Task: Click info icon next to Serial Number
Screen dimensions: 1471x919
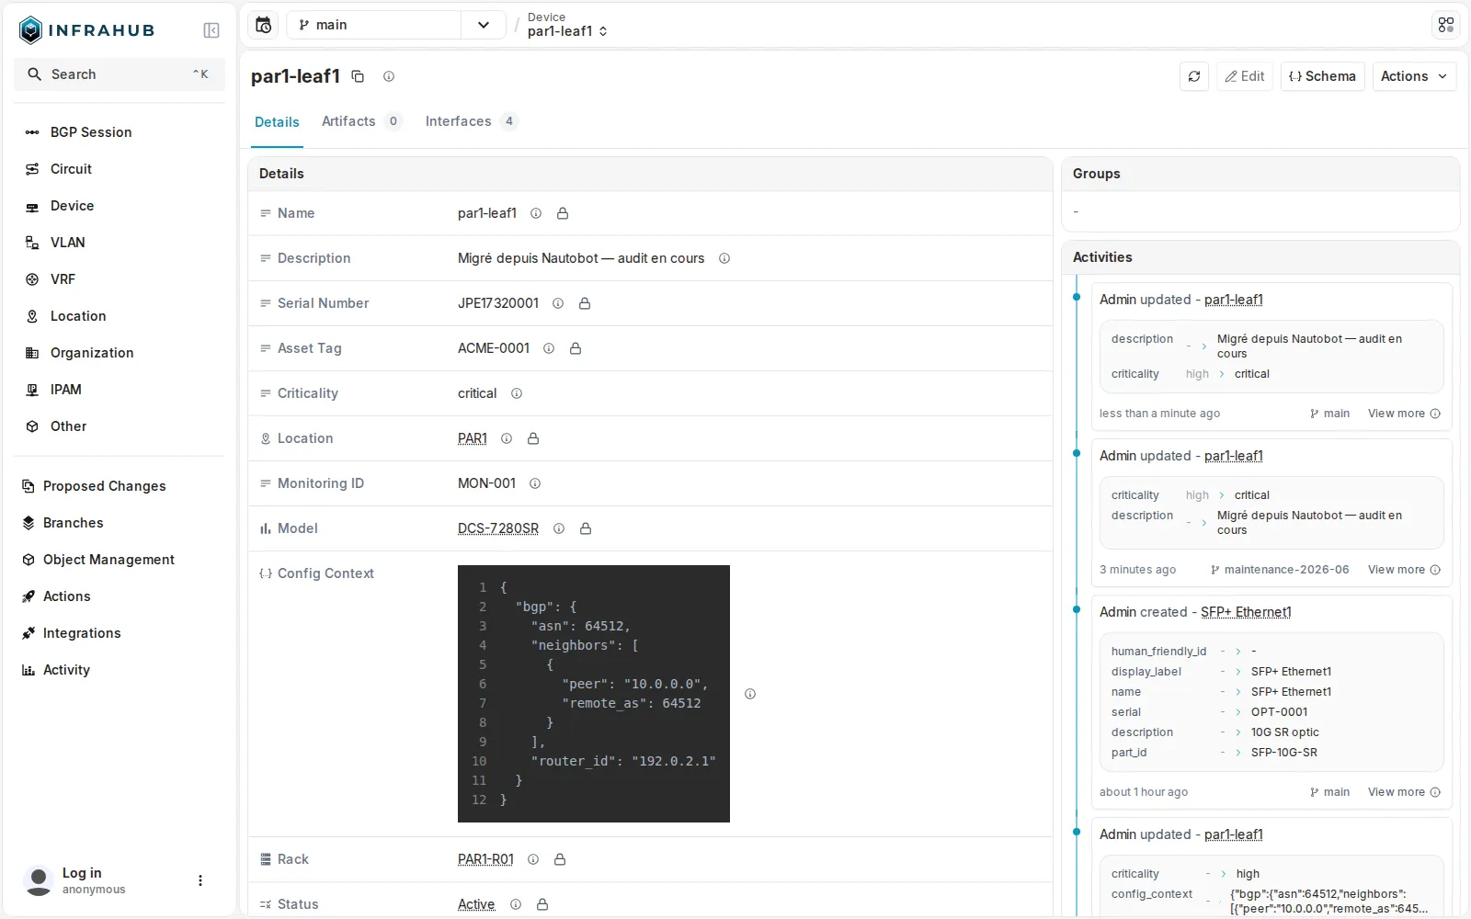Action: coord(558,303)
